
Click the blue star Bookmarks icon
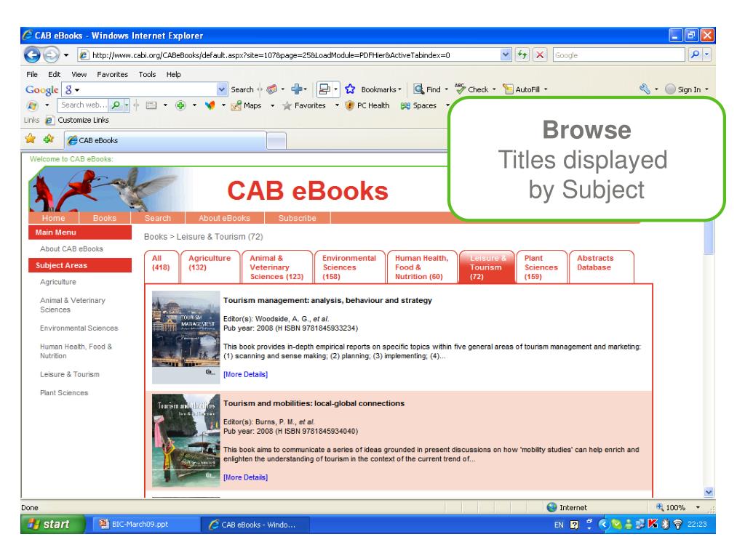click(x=350, y=89)
